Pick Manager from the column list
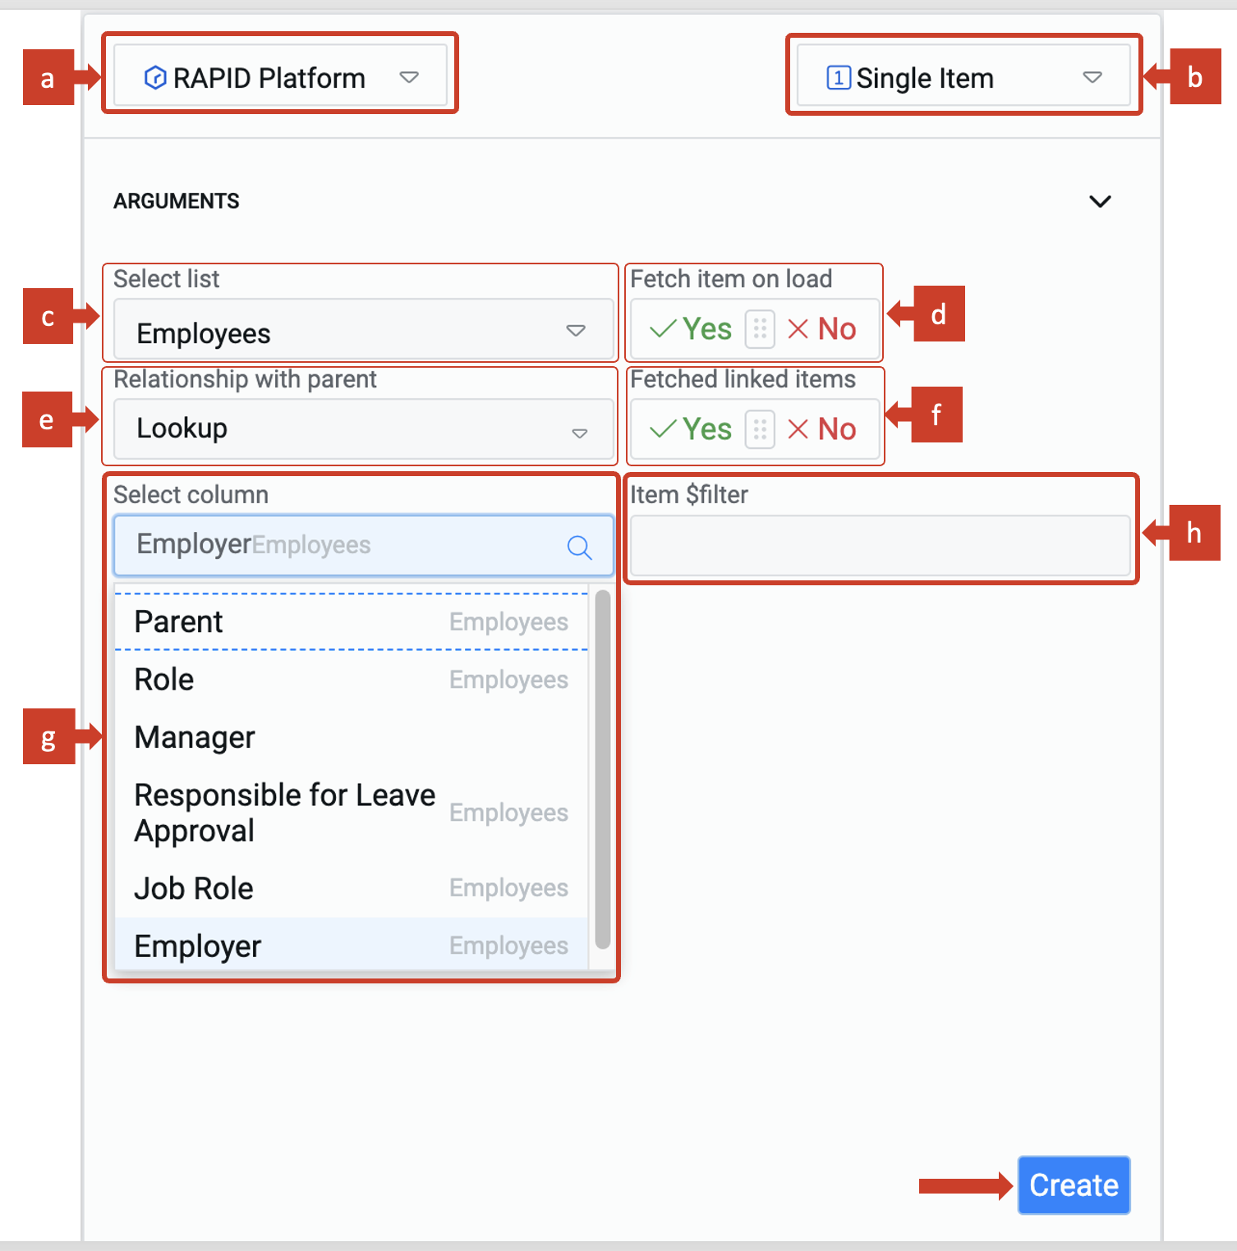 [352, 737]
